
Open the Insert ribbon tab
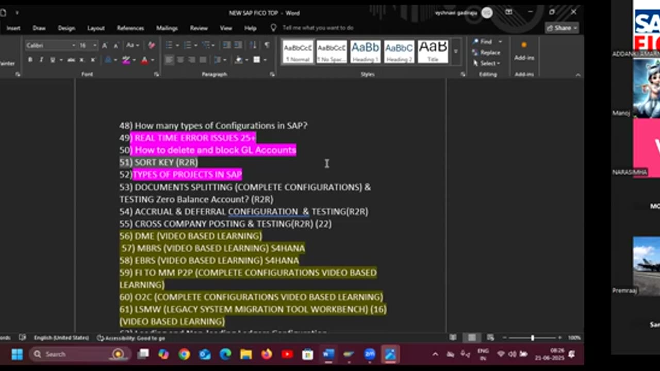(x=13, y=28)
